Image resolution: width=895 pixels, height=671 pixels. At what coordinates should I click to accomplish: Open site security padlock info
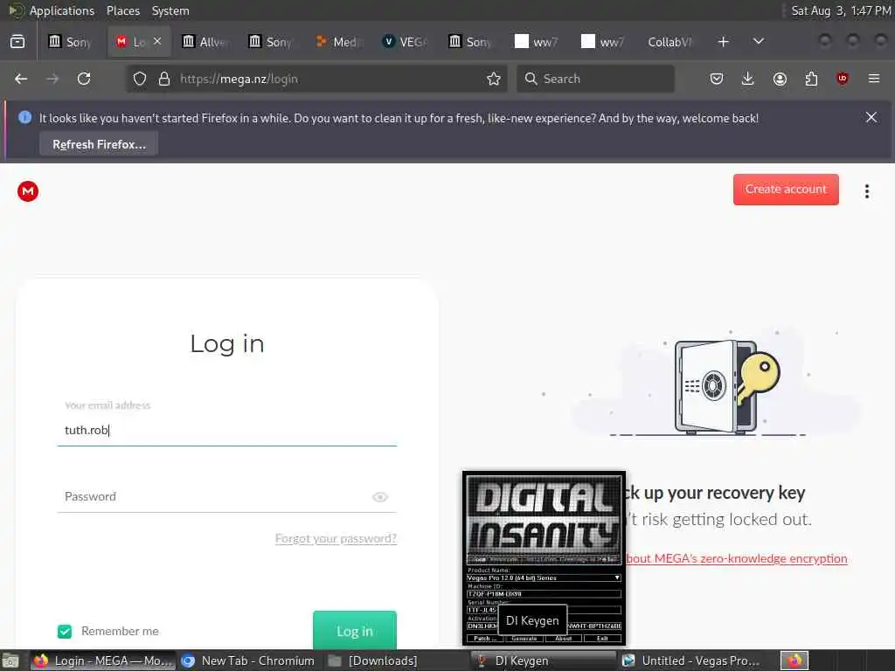pyautogui.click(x=164, y=79)
